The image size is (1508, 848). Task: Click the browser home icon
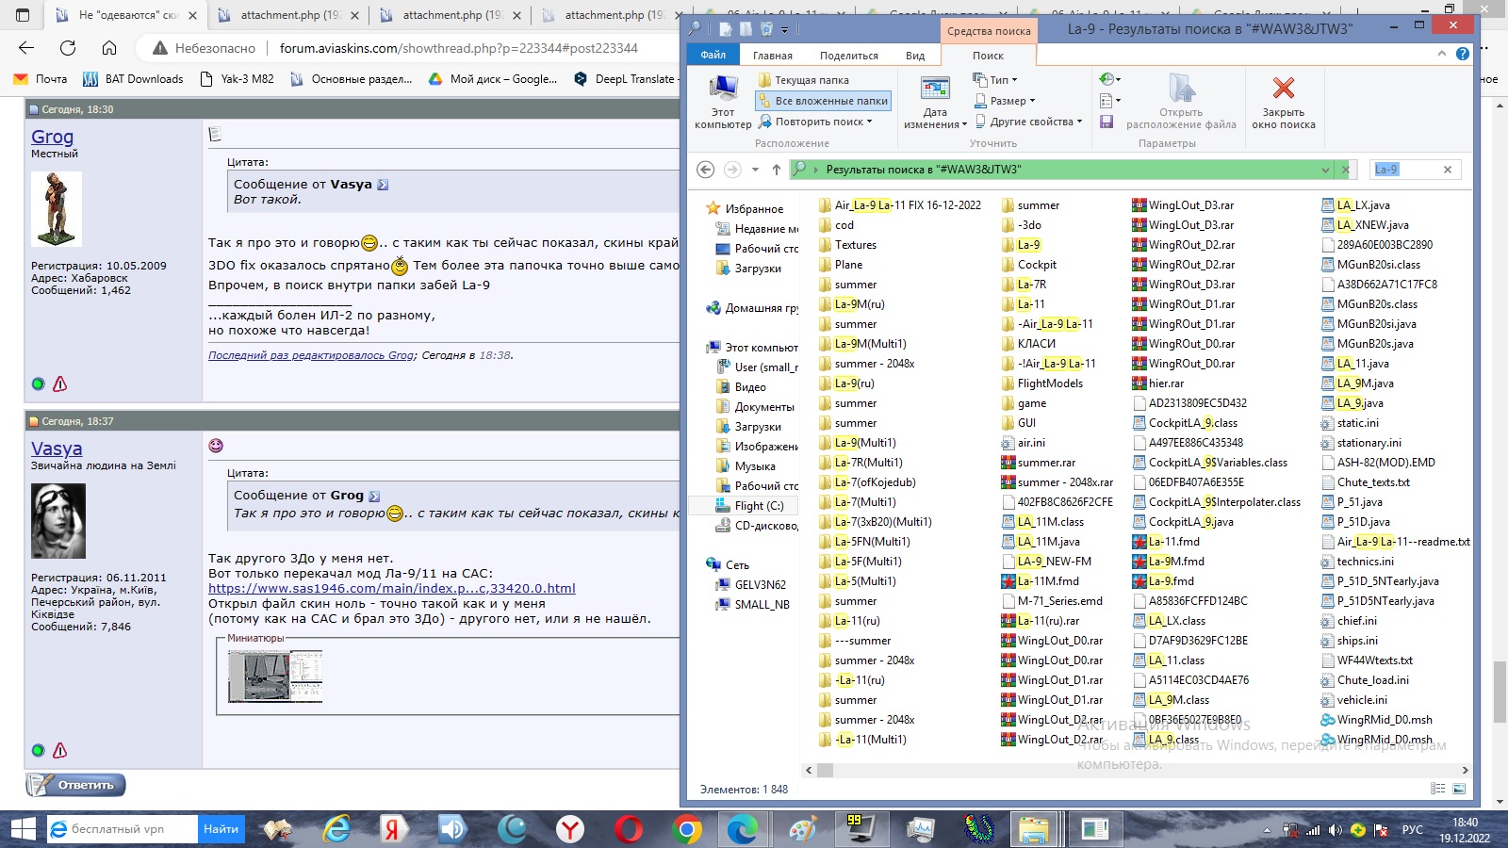pos(109,48)
